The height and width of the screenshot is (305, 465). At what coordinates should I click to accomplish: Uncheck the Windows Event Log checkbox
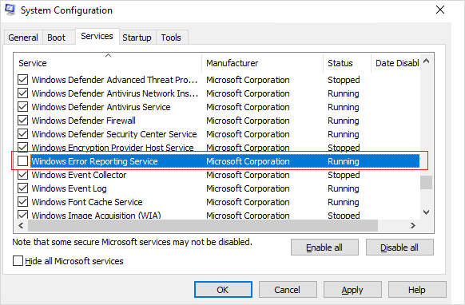tap(23, 188)
